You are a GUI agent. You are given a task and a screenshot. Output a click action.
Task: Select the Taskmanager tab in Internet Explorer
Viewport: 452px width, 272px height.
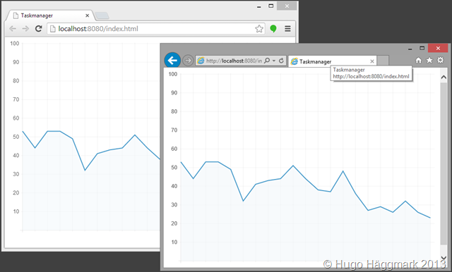point(332,61)
